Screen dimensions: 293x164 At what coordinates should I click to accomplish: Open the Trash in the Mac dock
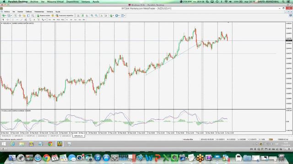[281, 158]
